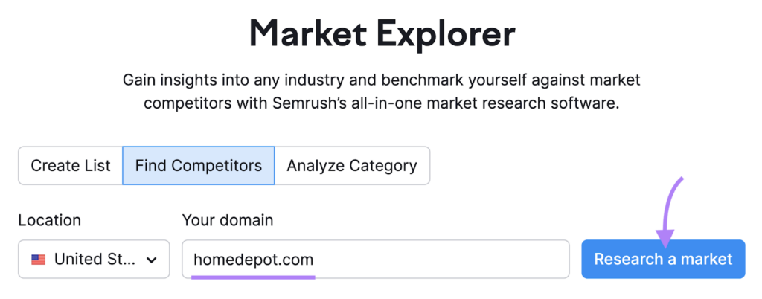Click the United States flag icon
The width and height of the screenshot is (762, 299).
click(39, 260)
